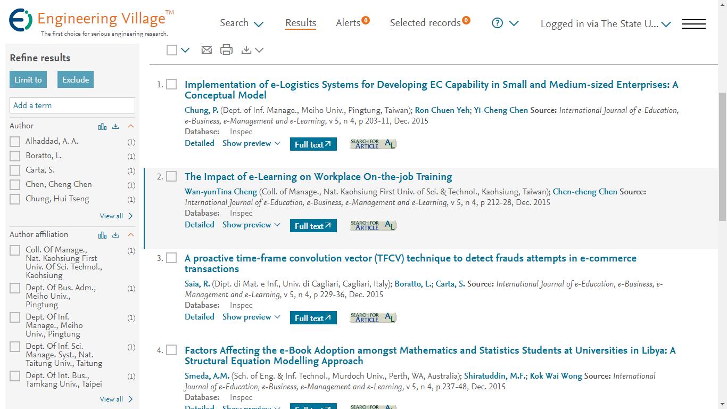
Task: Expand Show preview for result 3
Action: [x=251, y=317]
